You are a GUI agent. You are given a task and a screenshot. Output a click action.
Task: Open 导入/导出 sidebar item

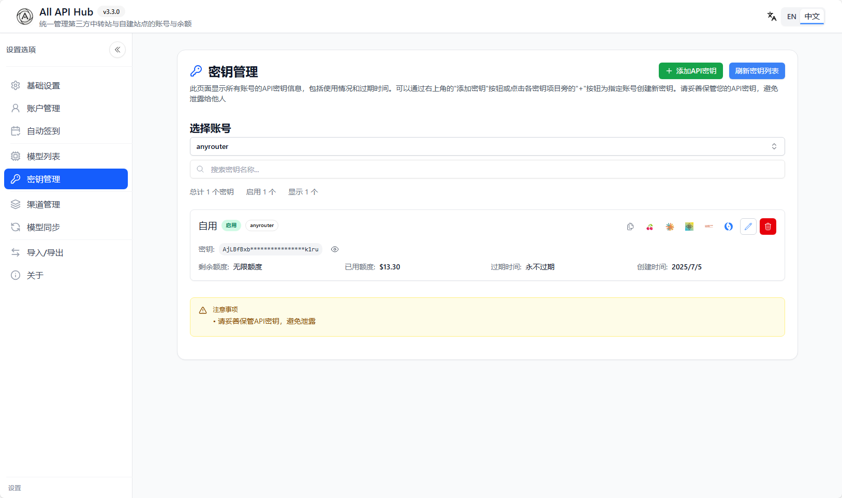[45, 252]
